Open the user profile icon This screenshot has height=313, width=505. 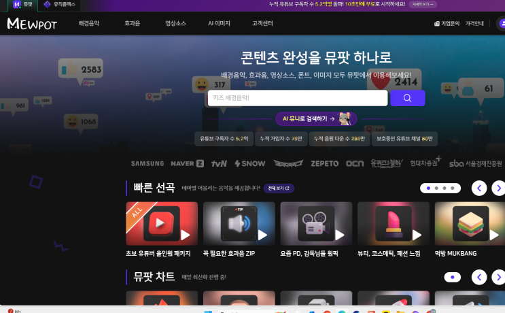[502, 24]
